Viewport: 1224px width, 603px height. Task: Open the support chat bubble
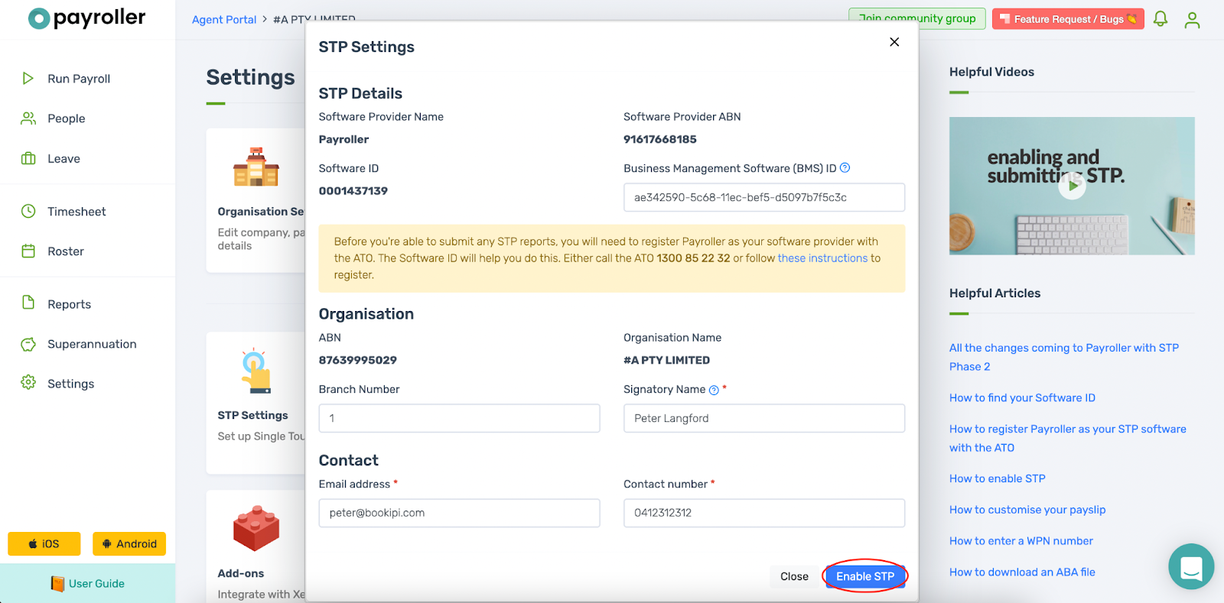click(x=1190, y=566)
